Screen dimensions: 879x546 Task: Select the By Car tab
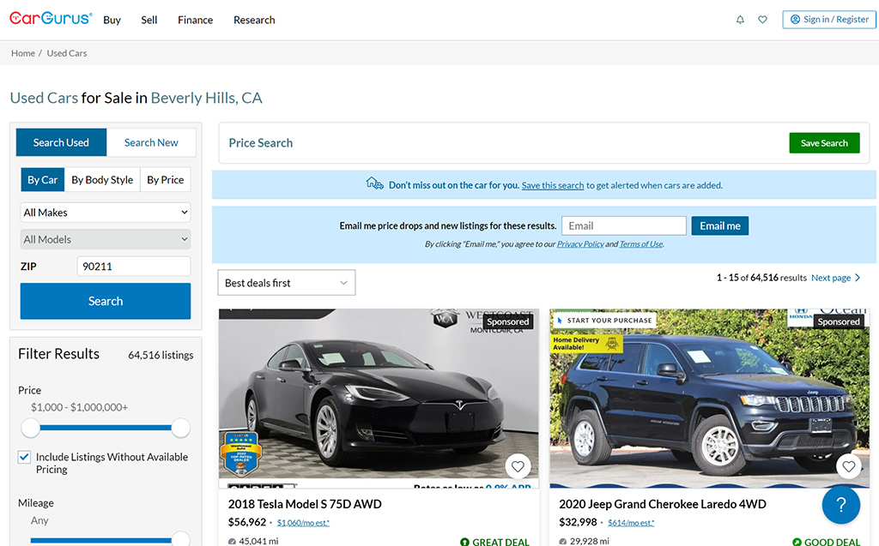pos(43,180)
